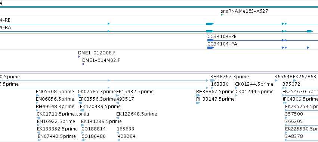Select the CK01711.5prime.contig EST glyph
318x142 pixels.
(x=38, y=118)
